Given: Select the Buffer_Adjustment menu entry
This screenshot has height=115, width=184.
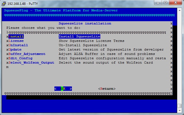Looking at the screenshot, I should [x=27, y=54].
